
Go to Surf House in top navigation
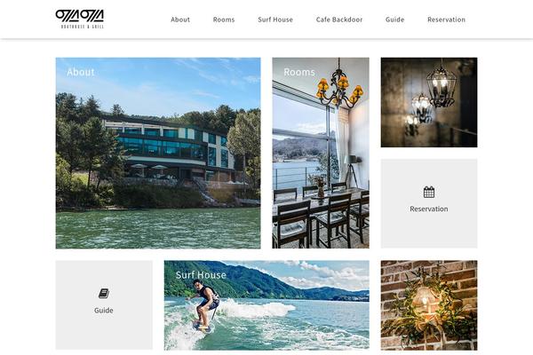(275, 20)
